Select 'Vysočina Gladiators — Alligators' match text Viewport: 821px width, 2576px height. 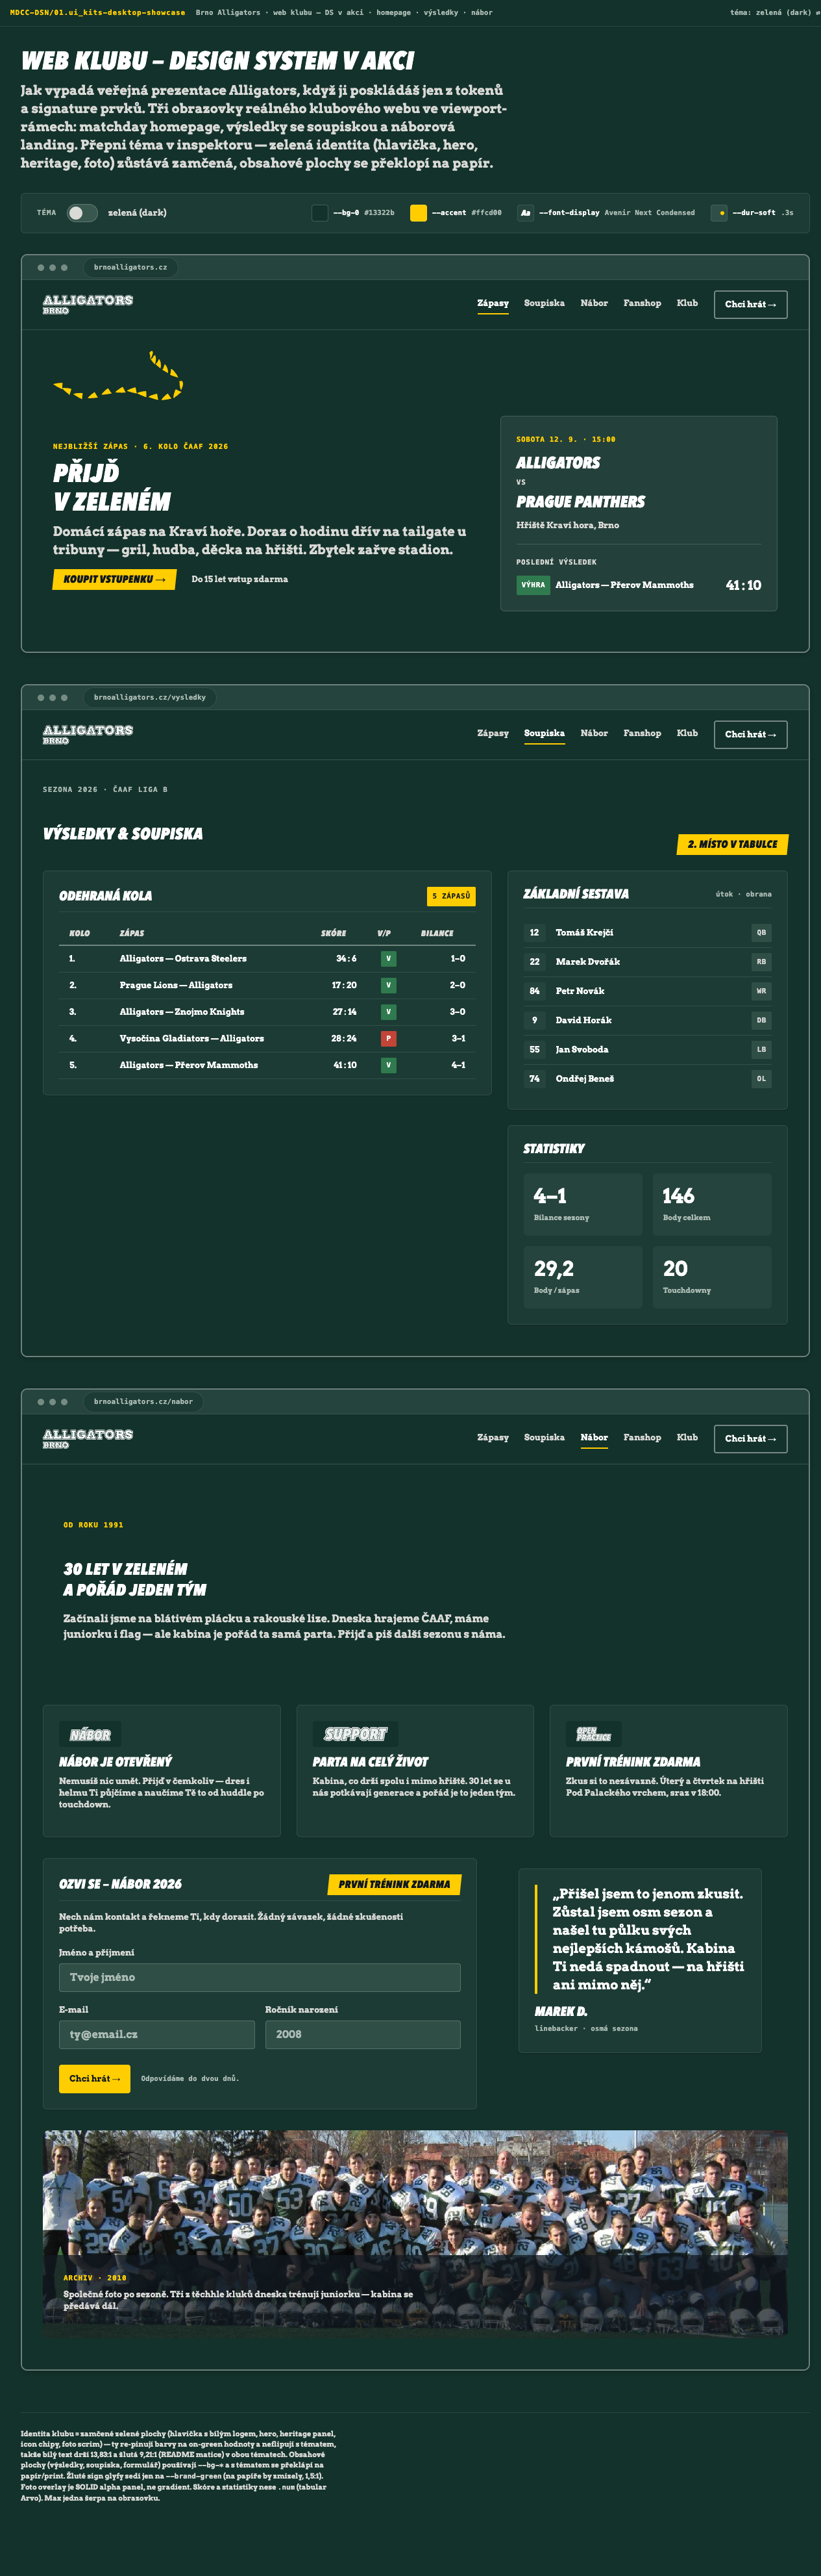click(191, 1039)
